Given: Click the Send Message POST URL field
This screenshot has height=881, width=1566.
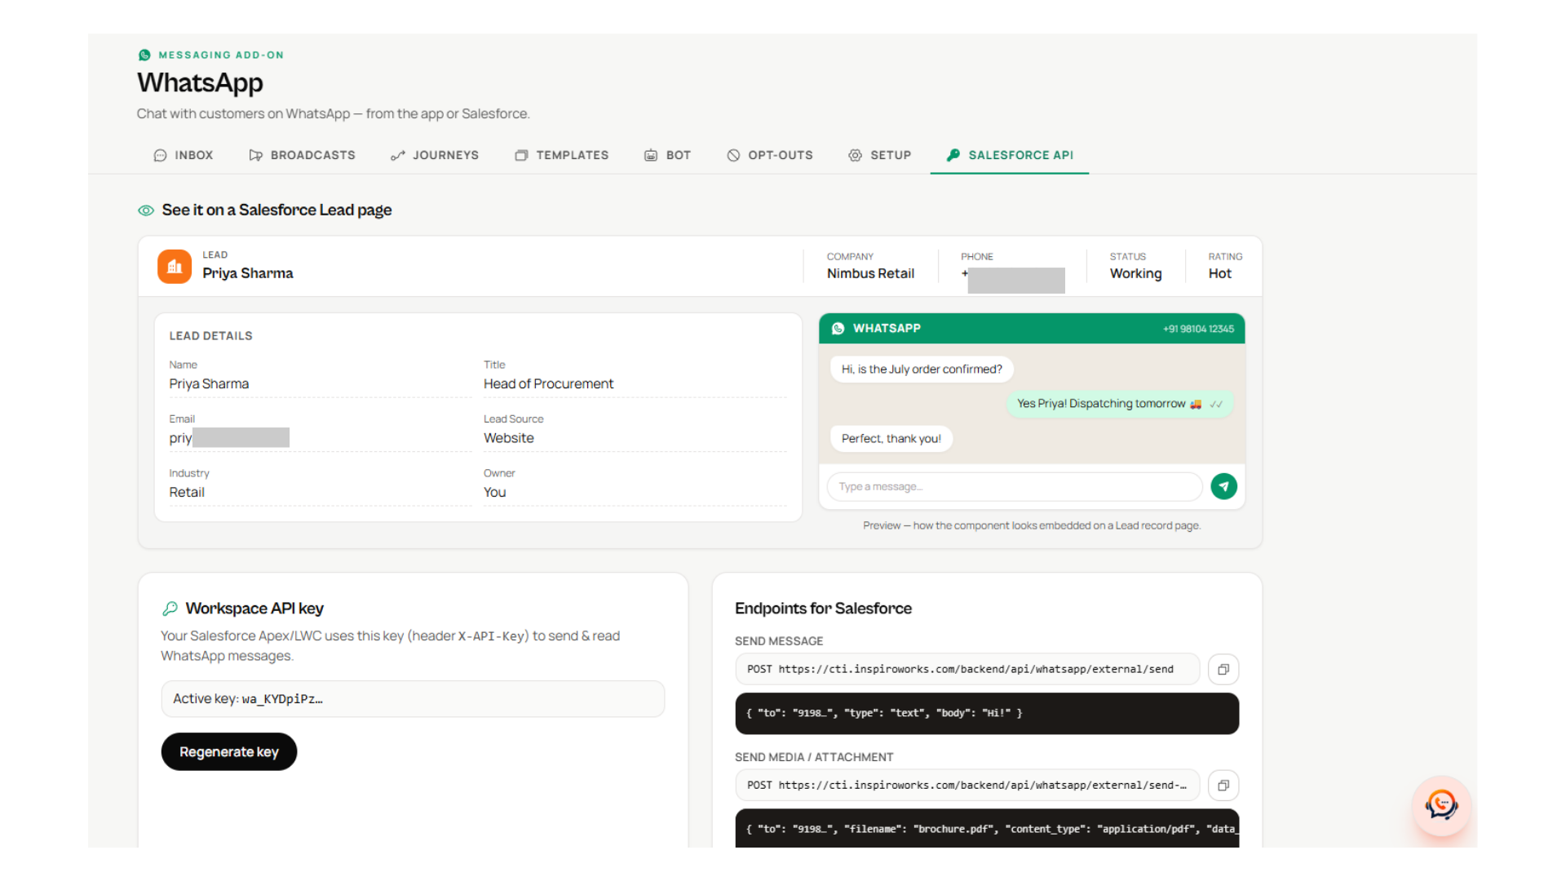Looking at the screenshot, I should tap(967, 669).
